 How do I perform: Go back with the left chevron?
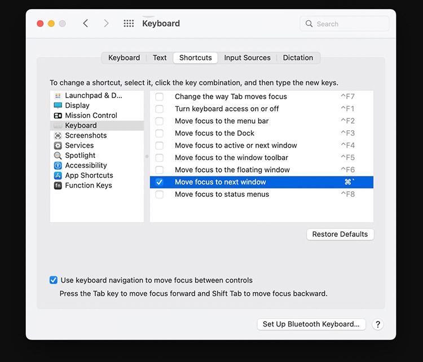(x=86, y=24)
